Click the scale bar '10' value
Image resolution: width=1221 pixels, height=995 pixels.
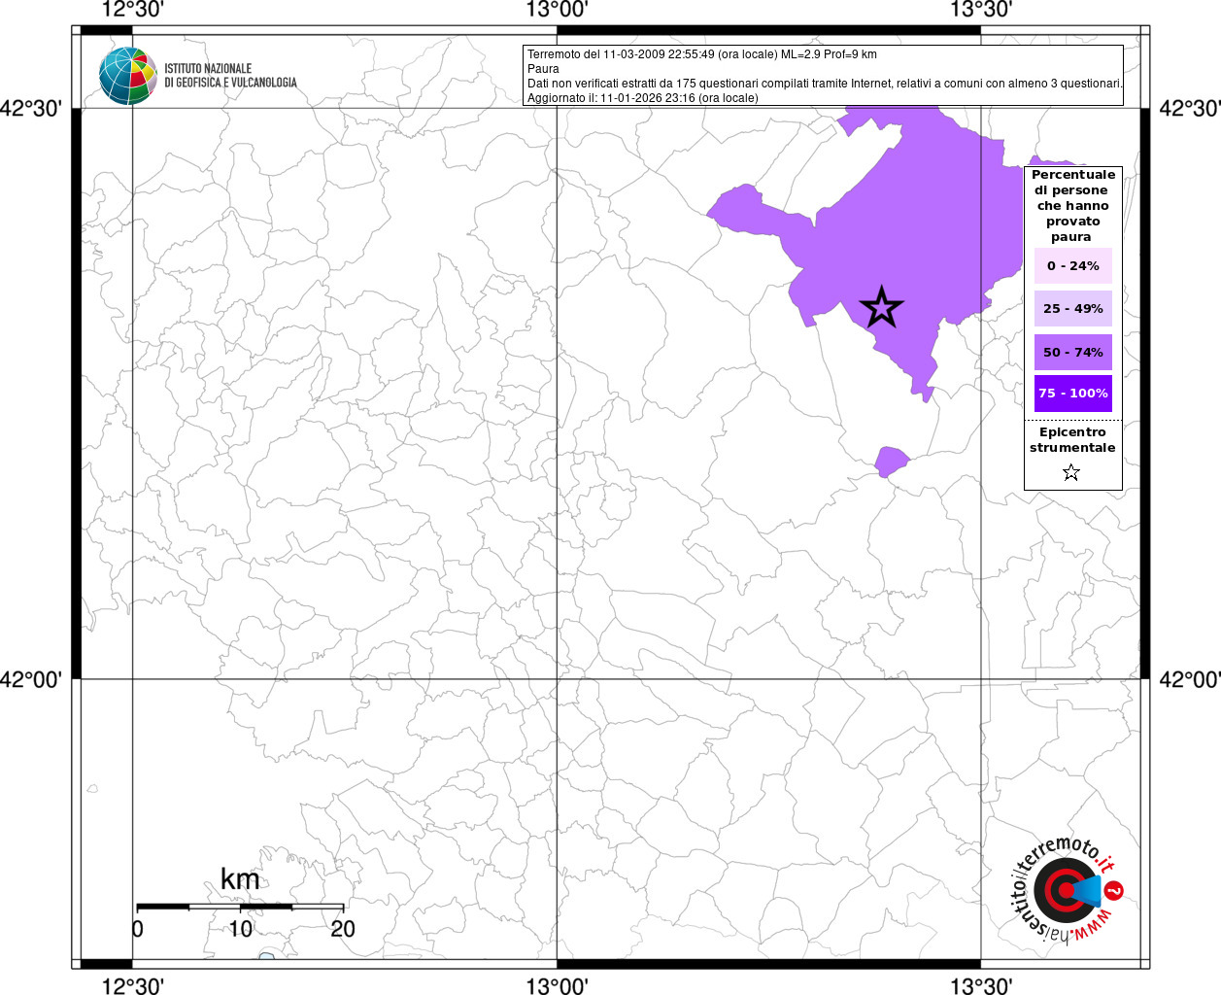click(x=240, y=929)
